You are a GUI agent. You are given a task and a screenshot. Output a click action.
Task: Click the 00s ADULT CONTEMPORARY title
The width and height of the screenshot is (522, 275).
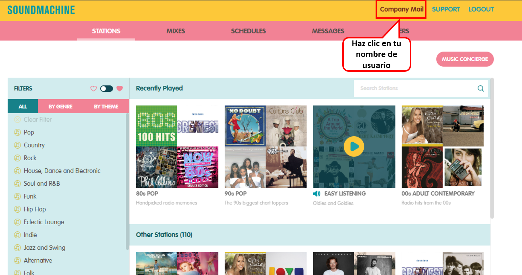pos(438,194)
